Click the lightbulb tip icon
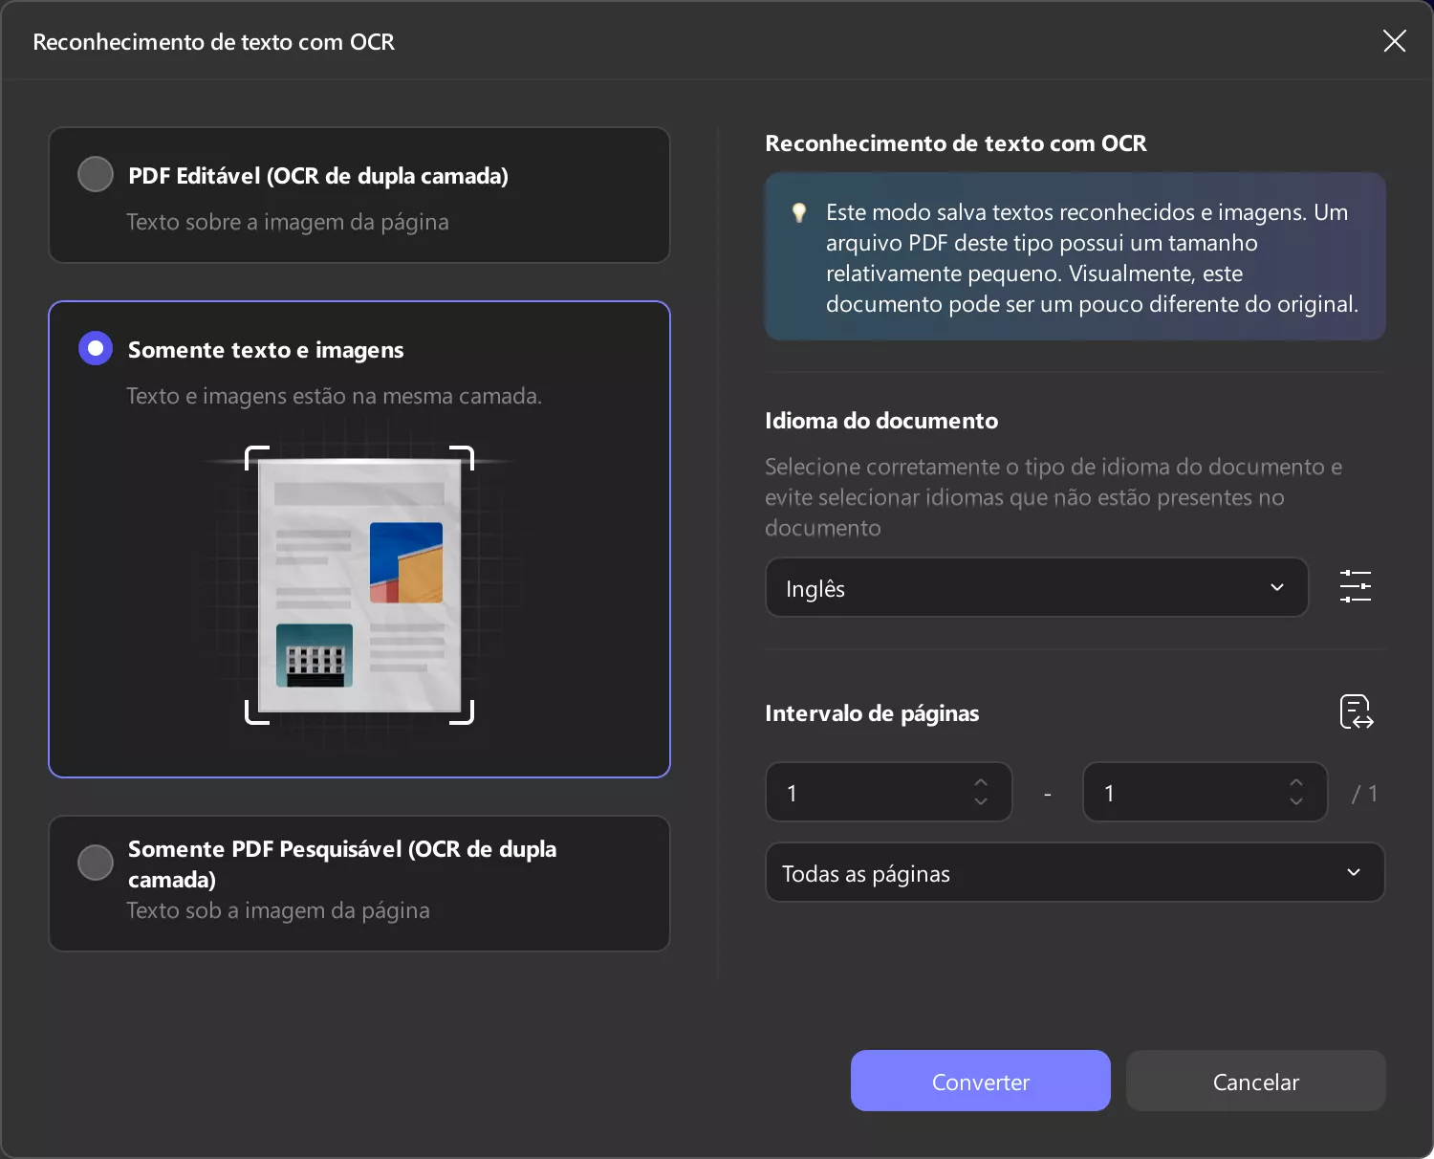The image size is (1434, 1159). coord(799,213)
